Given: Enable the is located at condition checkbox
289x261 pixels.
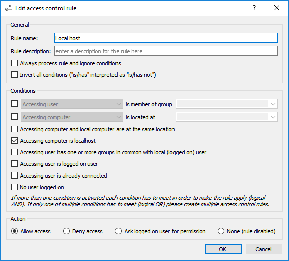Looking at the screenshot, I should pos(15,117).
